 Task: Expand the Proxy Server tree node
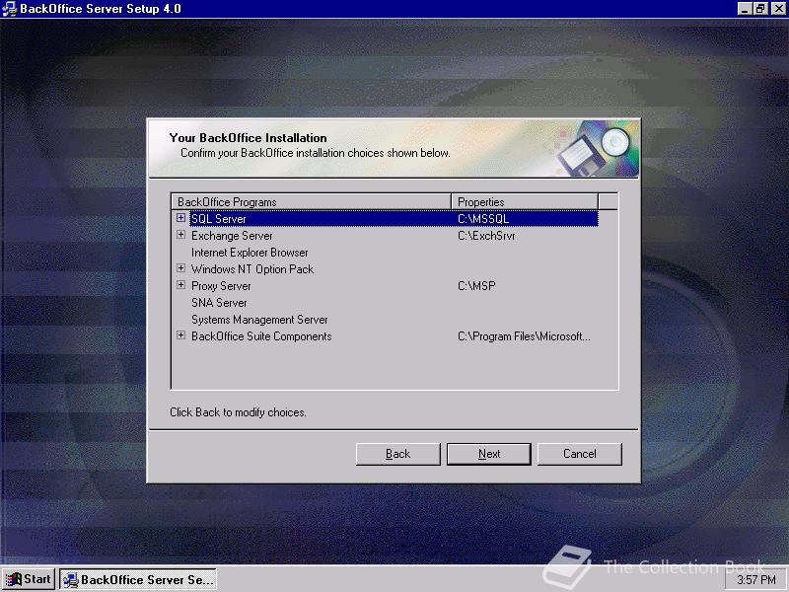pyautogui.click(x=180, y=285)
